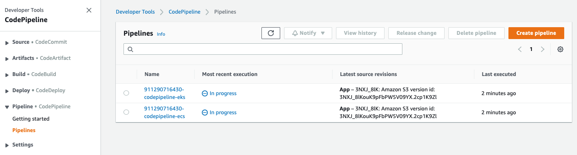Image resolution: width=577 pixels, height=155 pixels.
Task: Open the 911290716430-codepipeline-eks pipeline
Action: coord(165,93)
